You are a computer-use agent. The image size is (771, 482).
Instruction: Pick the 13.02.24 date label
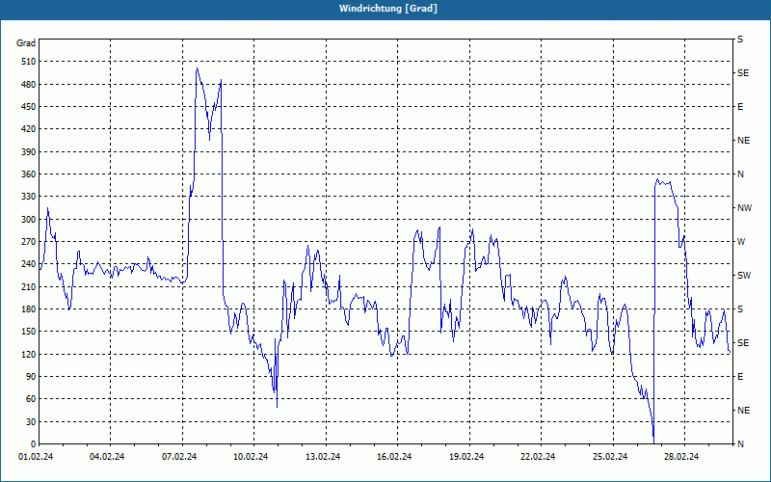pos(323,457)
